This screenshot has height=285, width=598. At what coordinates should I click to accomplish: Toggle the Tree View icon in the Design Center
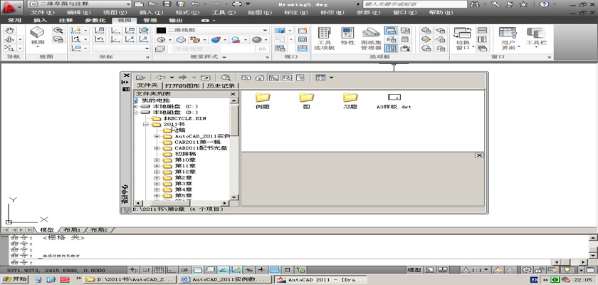(273, 78)
